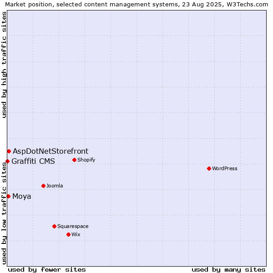Select the Squarespace data point

coord(54,226)
